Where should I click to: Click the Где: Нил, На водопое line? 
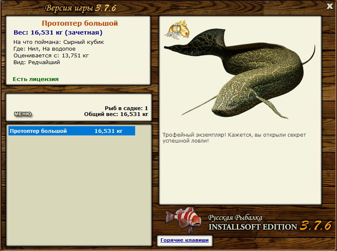[44, 49]
